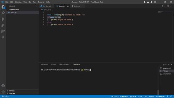Maximize the panel with the chevron up
The width and height of the screenshot is (174, 98).
169,65
